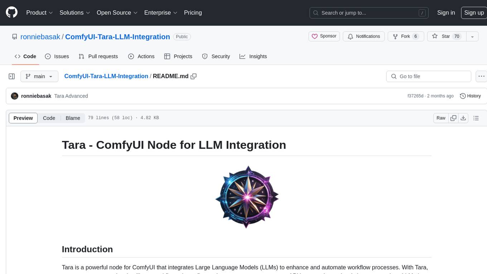The image size is (487, 274).
Task: Open ronniebasak commit author avatar
Action: [x=15, y=96]
